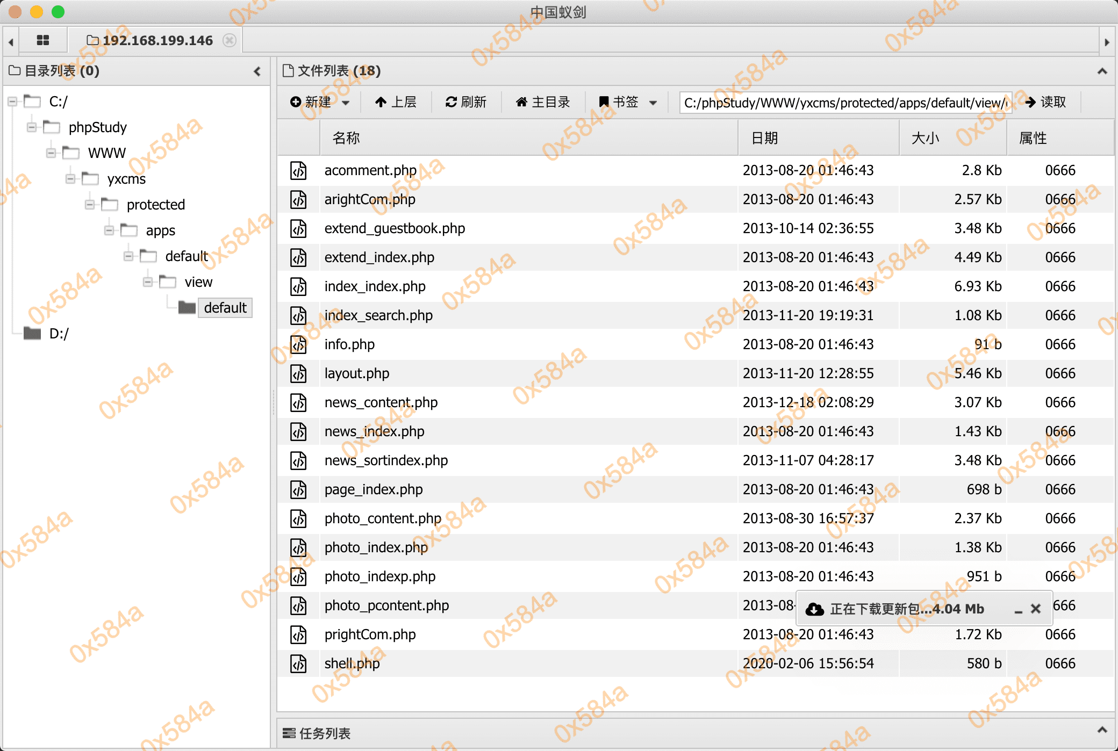Expand the task list 任务列表 panel
Screen dimensions: 1118x751
tap(1102, 731)
